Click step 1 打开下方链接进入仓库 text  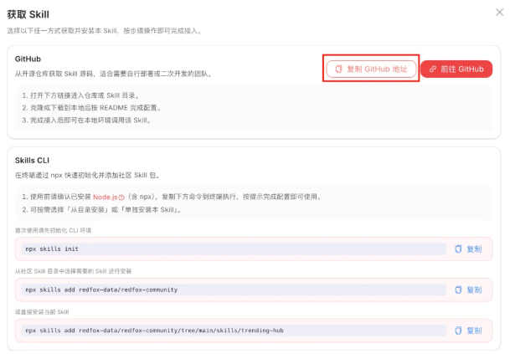tap(80, 95)
